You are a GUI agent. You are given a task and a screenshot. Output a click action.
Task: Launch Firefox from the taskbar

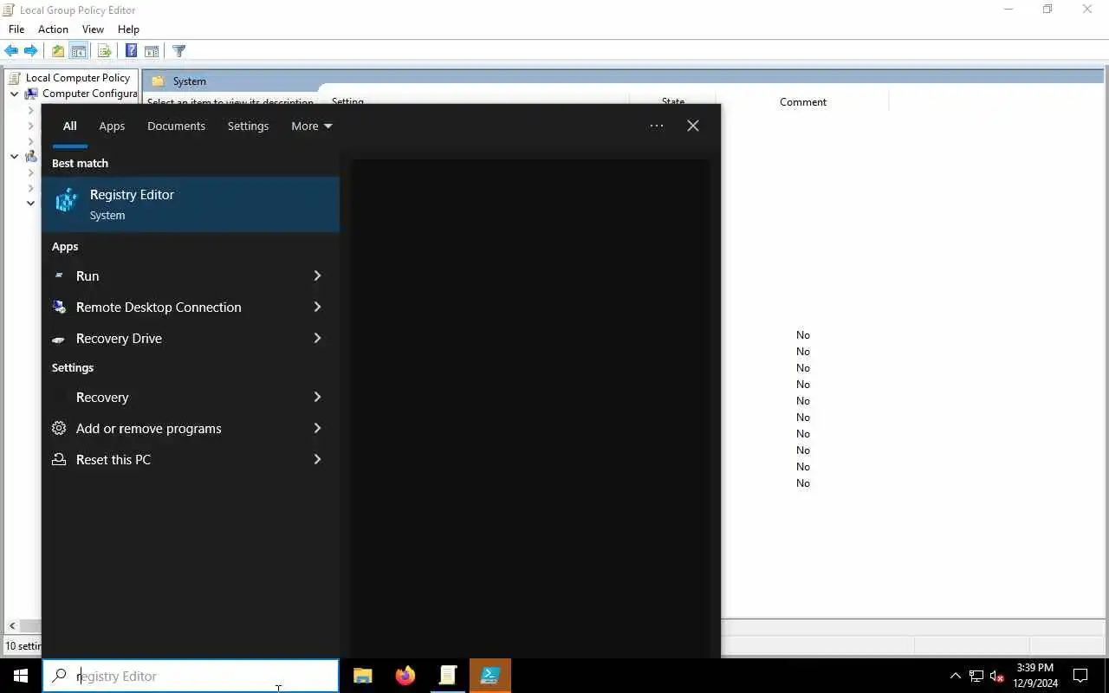coord(405,676)
